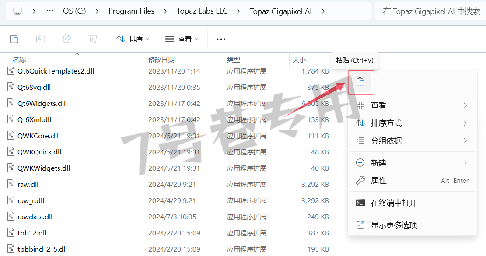
Task: Navigate to Topaz Labs LLC in the address bar
Action: point(202,11)
